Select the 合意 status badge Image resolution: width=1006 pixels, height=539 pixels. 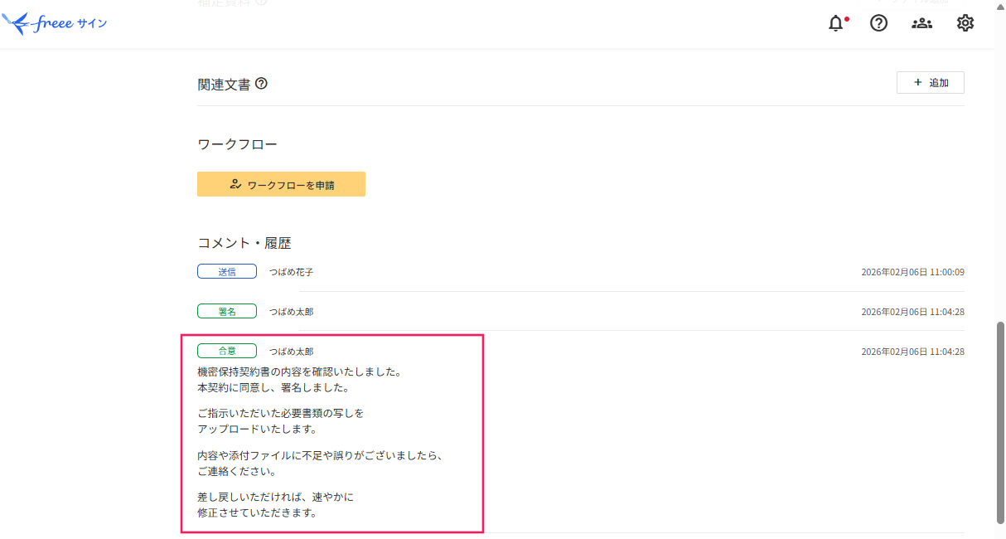click(x=227, y=351)
